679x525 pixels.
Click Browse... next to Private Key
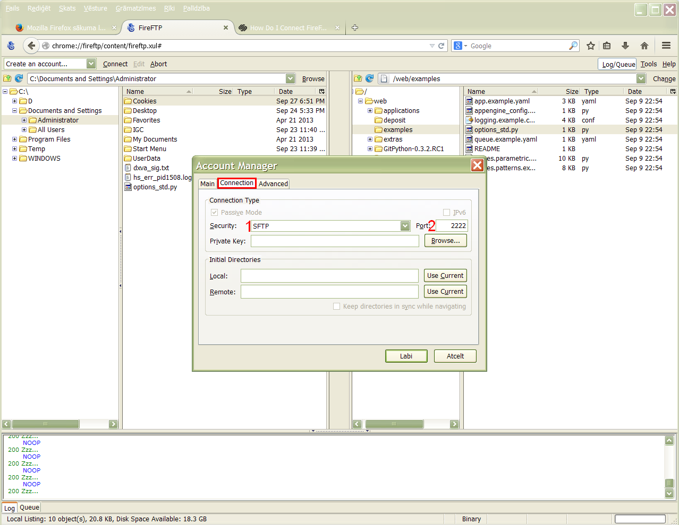(x=445, y=241)
